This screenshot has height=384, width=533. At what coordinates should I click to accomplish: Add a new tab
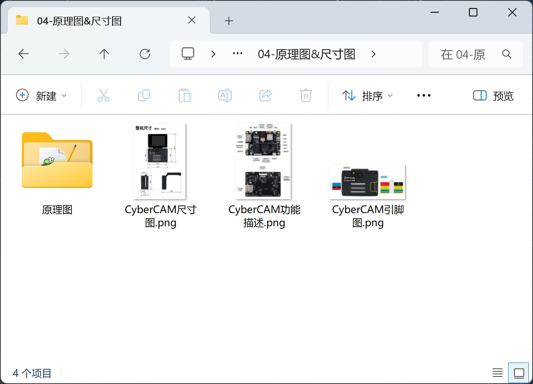(x=229, y=21)
